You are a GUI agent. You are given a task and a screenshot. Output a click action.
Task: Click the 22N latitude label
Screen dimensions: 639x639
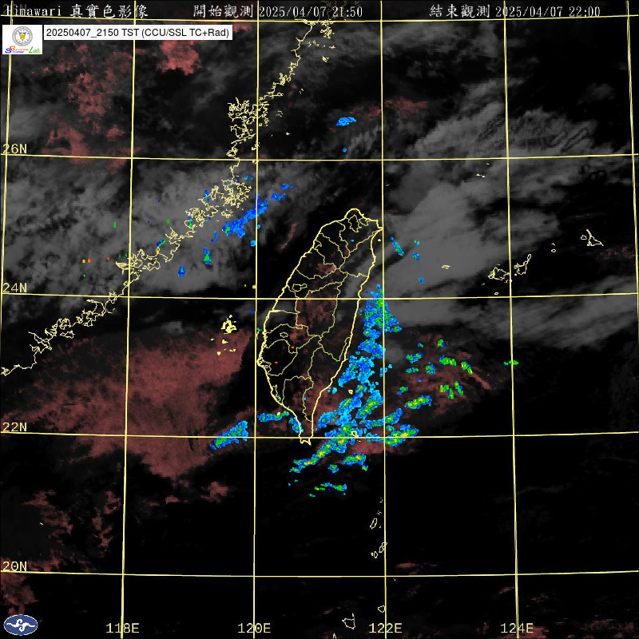point(14,427)
